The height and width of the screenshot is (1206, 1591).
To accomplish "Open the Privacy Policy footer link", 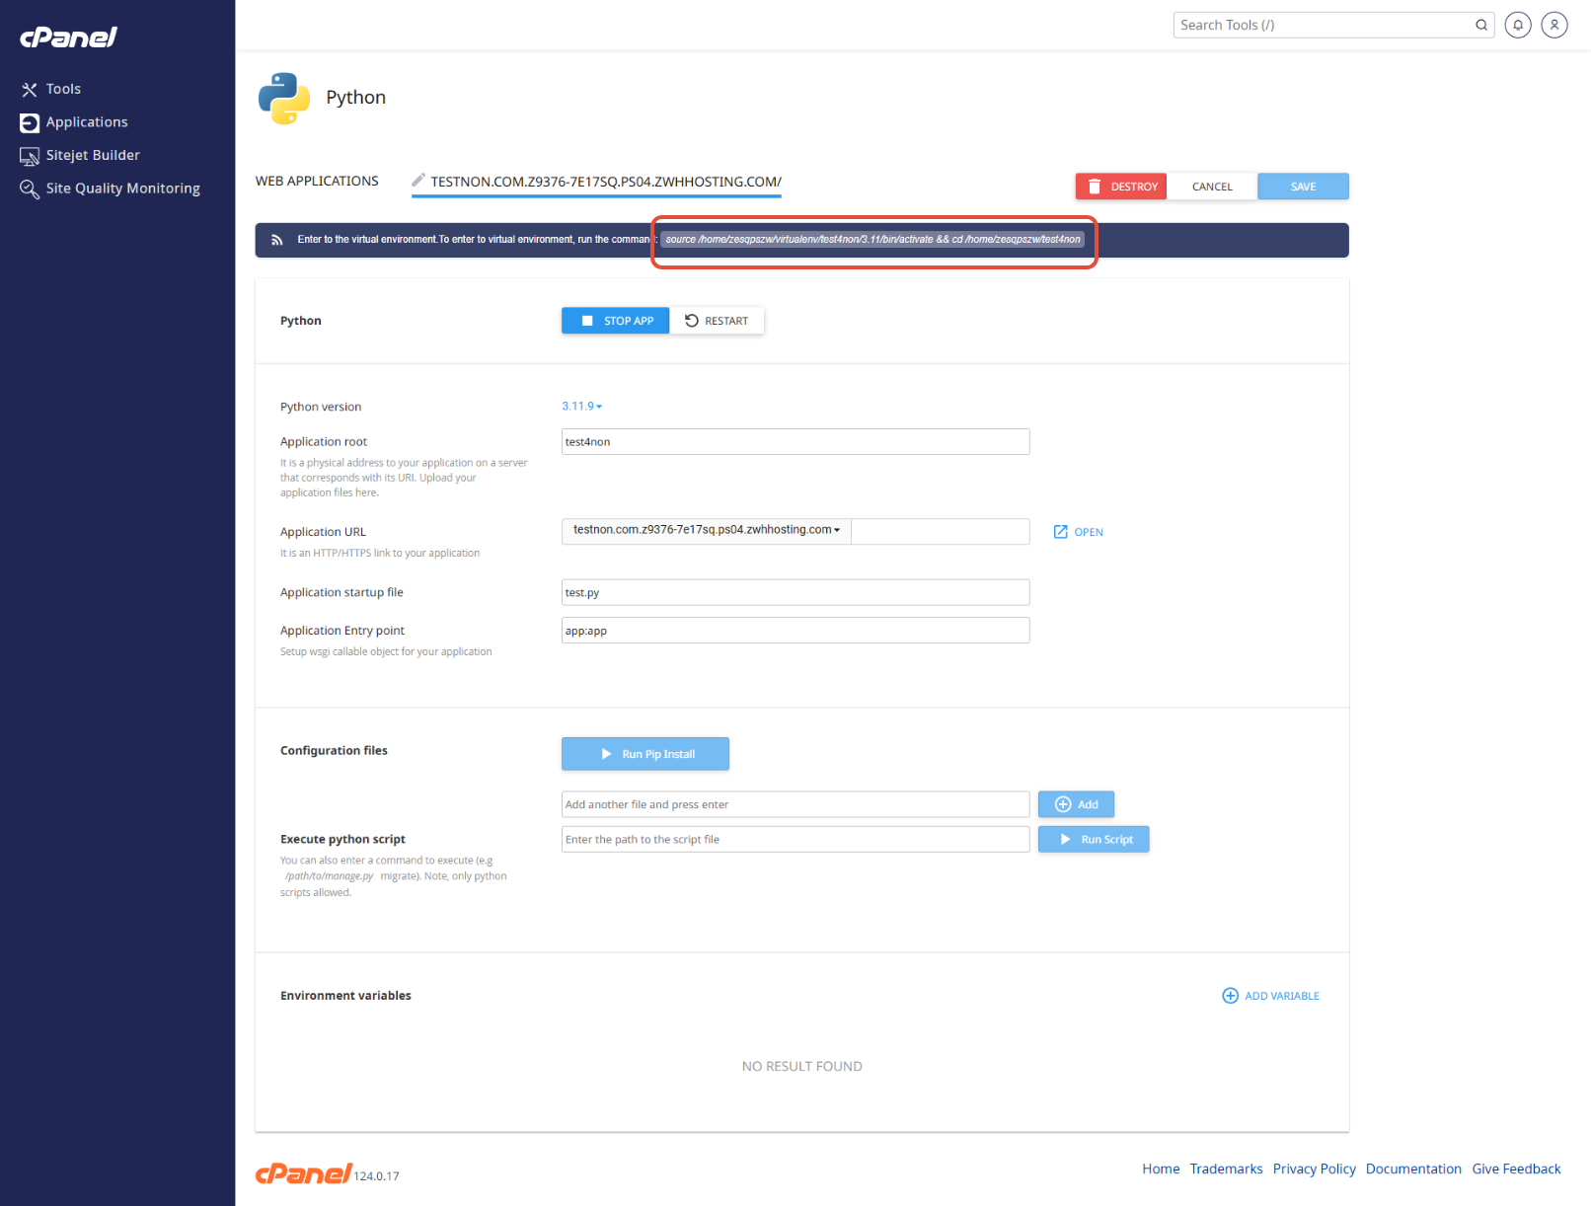I will click(x=1314, y=1169).
